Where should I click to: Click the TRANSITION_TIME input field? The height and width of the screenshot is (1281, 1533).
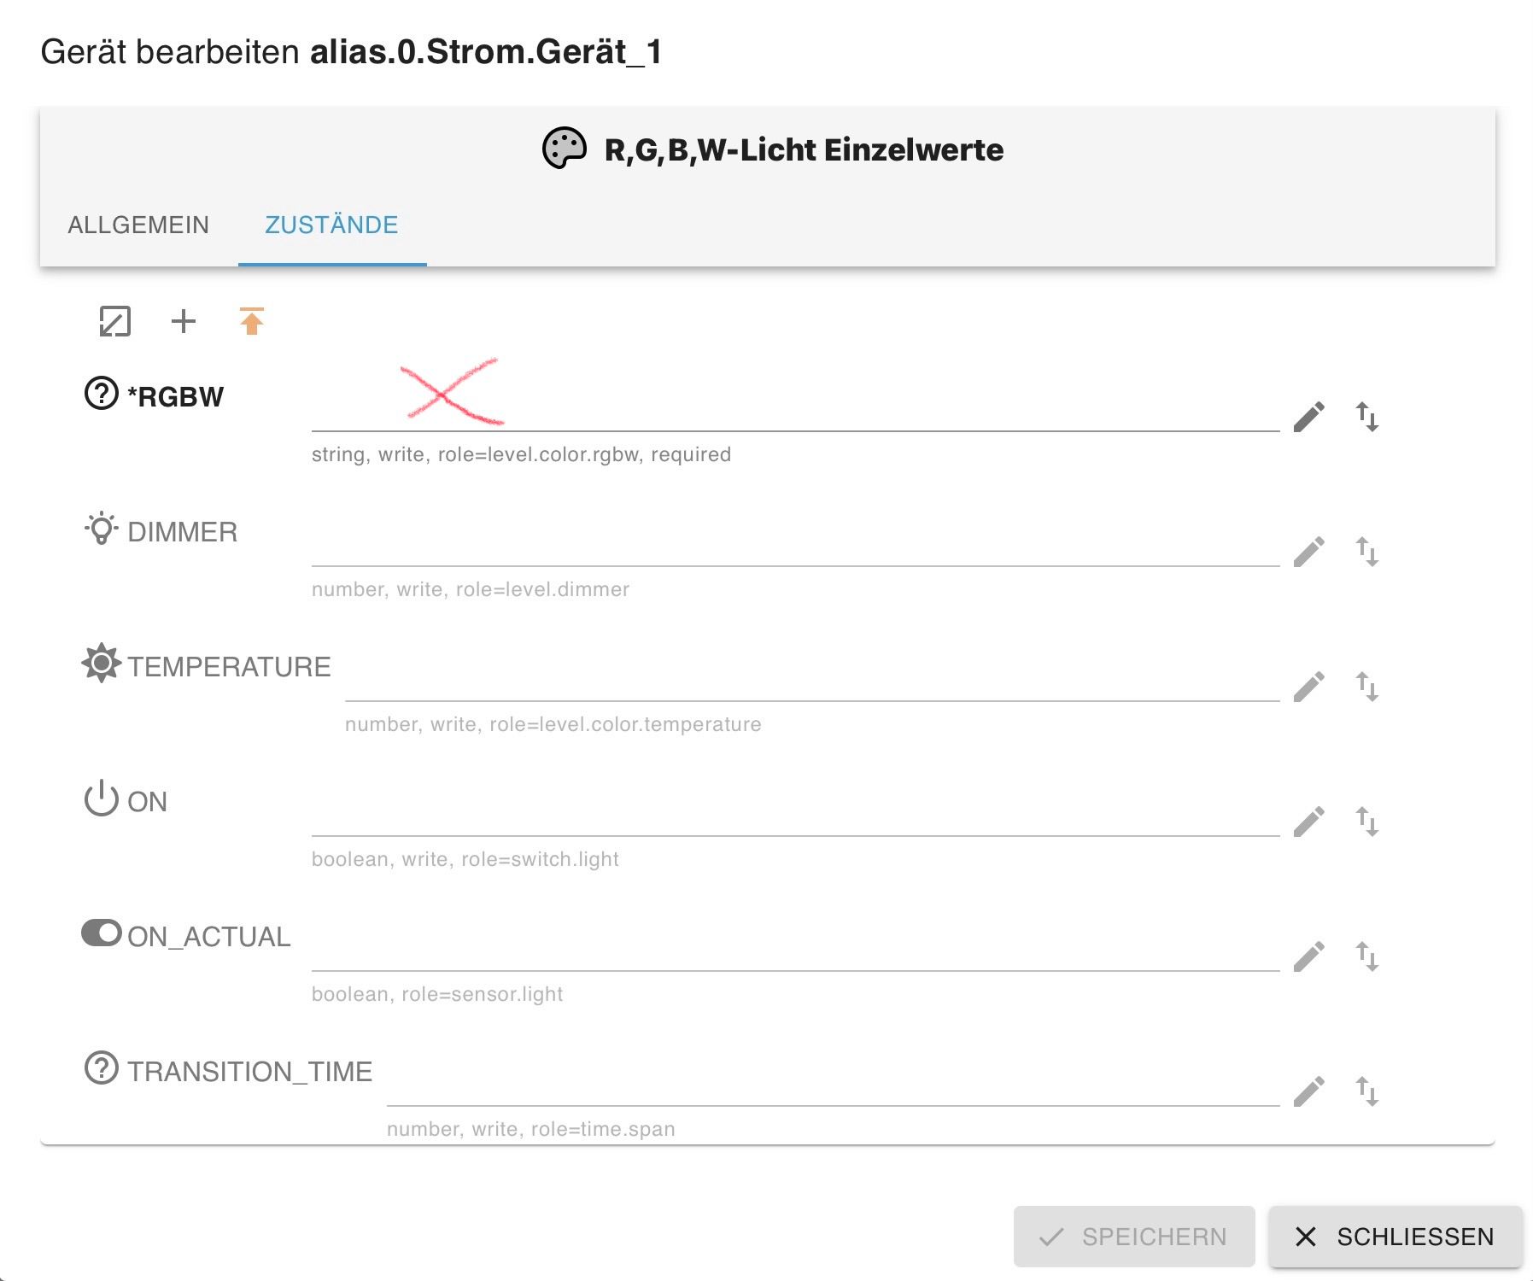coord(832,1086)
